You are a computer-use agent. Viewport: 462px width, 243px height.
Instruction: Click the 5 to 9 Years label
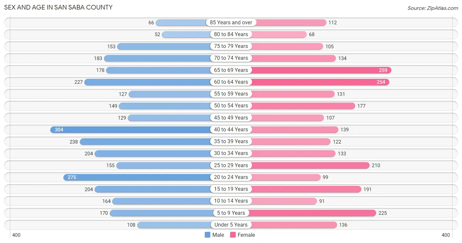(231, 213)
